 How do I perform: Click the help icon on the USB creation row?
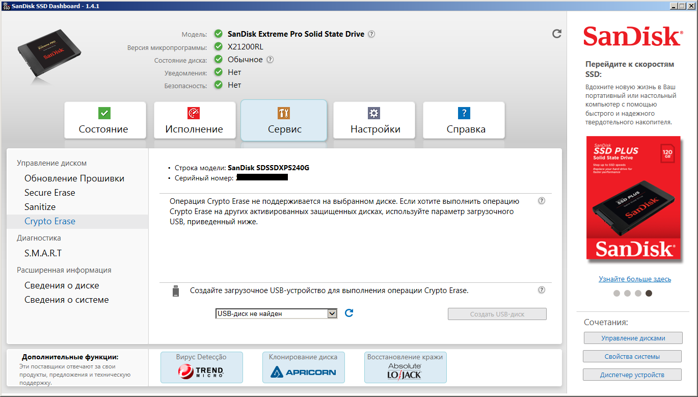[x=542, y=290]
